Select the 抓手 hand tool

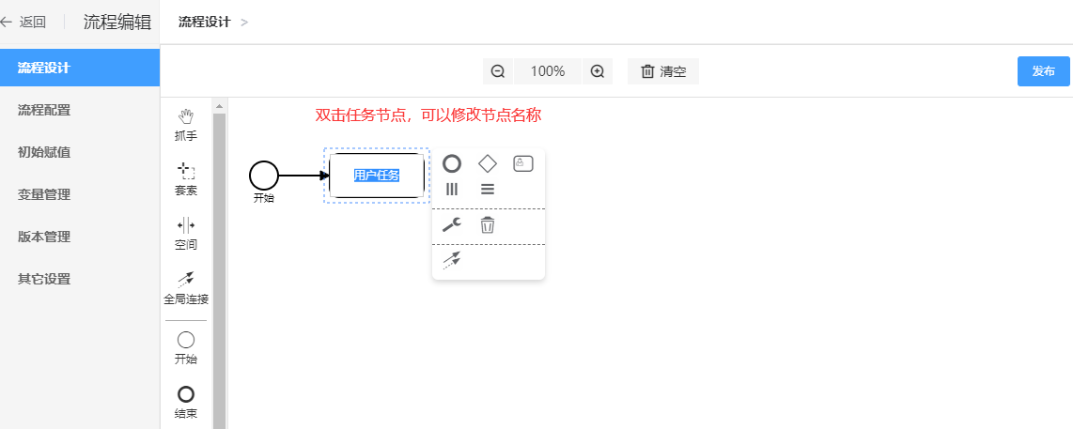tap(185, 125)
